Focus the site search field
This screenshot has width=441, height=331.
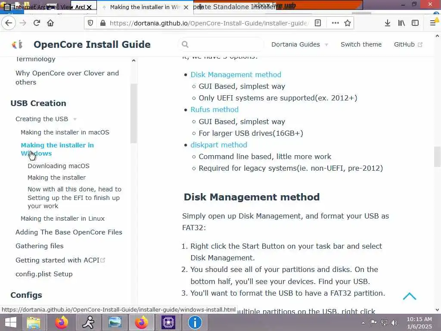(x=221, y=44)
